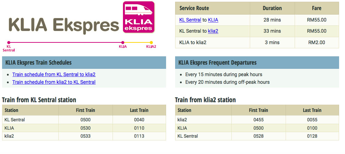Open train schedule from KL Sentral to klia2

point(54,74)
